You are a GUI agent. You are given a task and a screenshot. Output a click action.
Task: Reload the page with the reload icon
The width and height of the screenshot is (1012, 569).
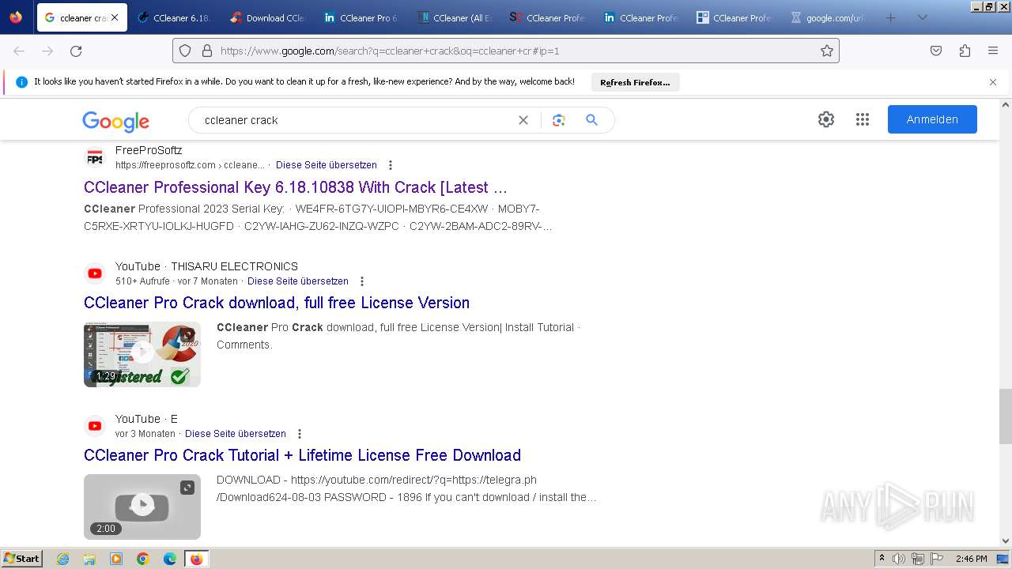coord(76,51)
